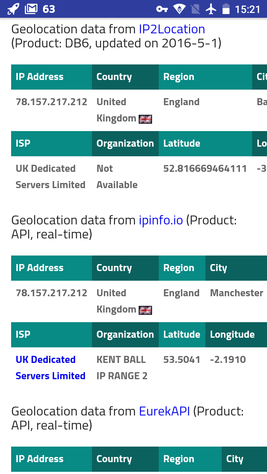Tap the Organization header in ipinfo.io table
Image resolution: width=267 pixels, height=474 pixels.
tap(125, 335)
